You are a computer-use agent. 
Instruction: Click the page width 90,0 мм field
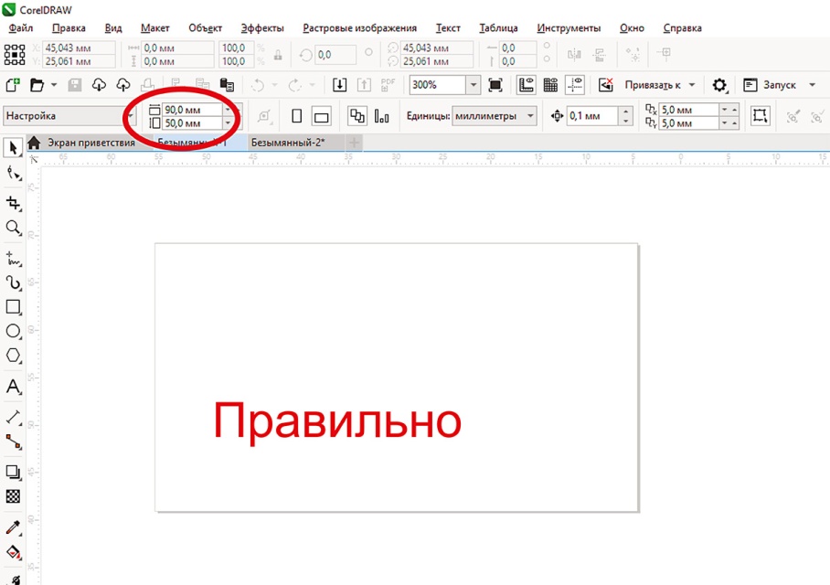pos(190,110)
